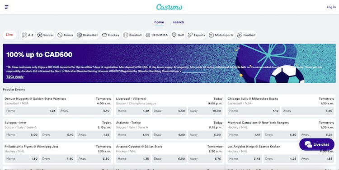
Task: Open the Bologna - Inter event
Action: 15,123
